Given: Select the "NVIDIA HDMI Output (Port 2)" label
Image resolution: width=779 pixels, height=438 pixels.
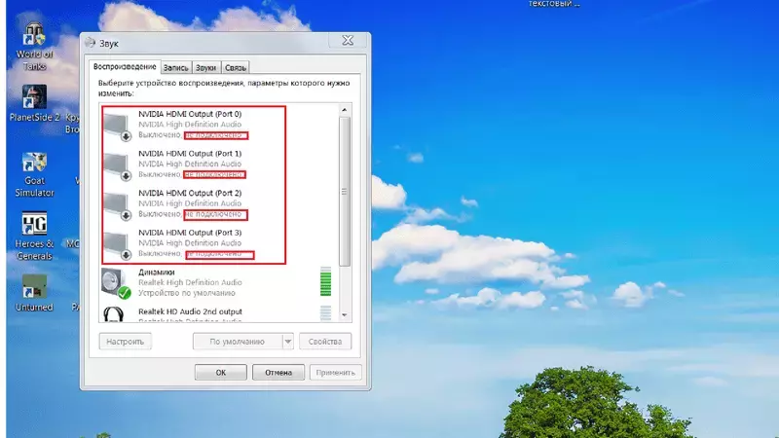Looking at the screenshot, I should click(190, 193).
